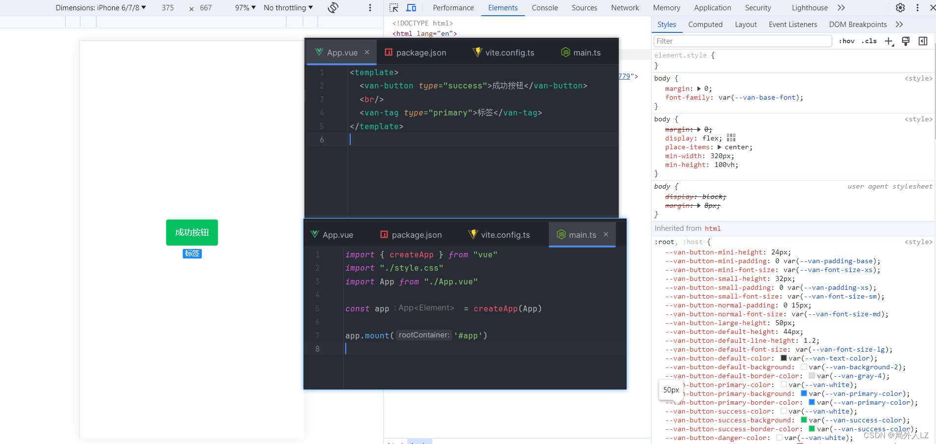Click the Filter styles input field
The height and width of the screenshot is (444, 936).
pyautogui.click(x=743, y=41)
